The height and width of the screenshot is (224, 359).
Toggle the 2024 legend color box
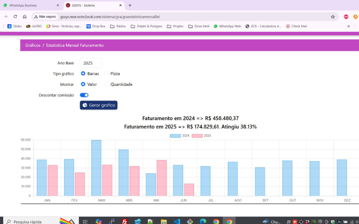175,136
